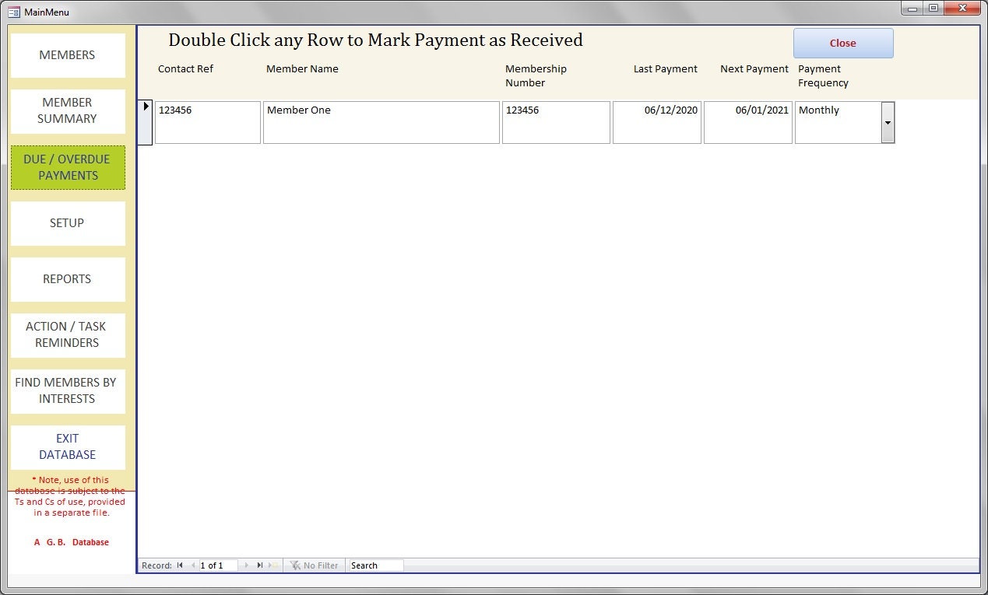The image size is (988, 595).
Task: Open the Payment Frequency dropdown for Member One
Action: [x=888, y=123]
